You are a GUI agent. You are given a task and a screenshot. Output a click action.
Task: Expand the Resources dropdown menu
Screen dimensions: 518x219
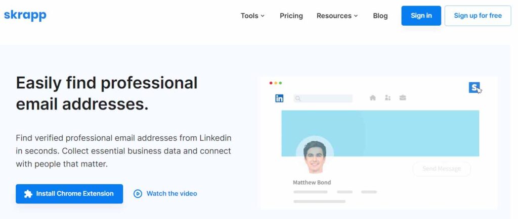[337, 16]
